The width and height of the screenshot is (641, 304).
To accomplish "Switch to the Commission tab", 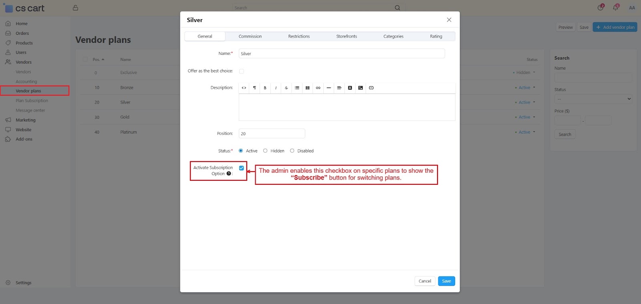I will point(250,36).
